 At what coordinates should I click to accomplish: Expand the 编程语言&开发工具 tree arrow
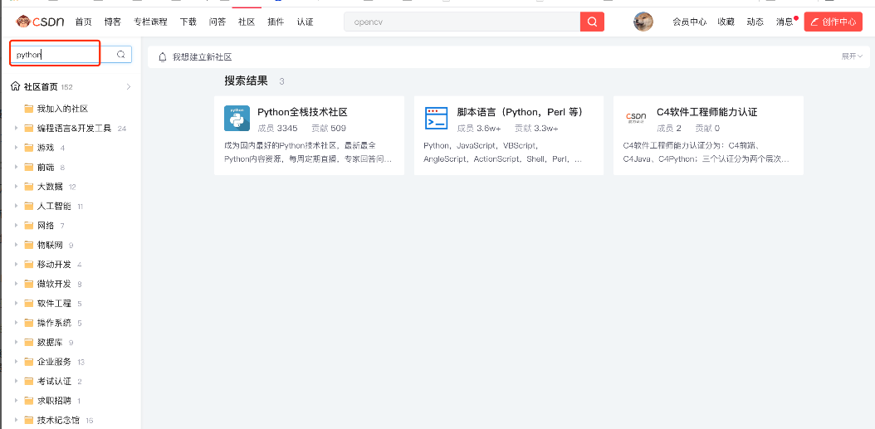(x=16, y=129)
